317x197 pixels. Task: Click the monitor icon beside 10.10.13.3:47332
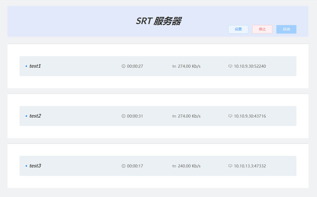pyautogui.click(x=230, y=166)
